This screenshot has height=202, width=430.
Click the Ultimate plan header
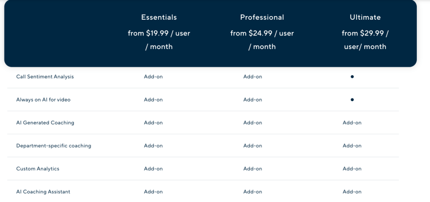pyautogui.click(x=365, y=17)
